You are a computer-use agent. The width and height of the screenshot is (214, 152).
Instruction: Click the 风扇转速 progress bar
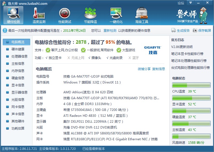click(x=191, y=136)
